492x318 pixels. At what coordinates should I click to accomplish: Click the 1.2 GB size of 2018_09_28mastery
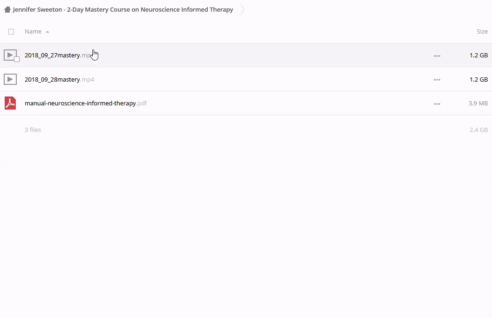pos(478,79)
